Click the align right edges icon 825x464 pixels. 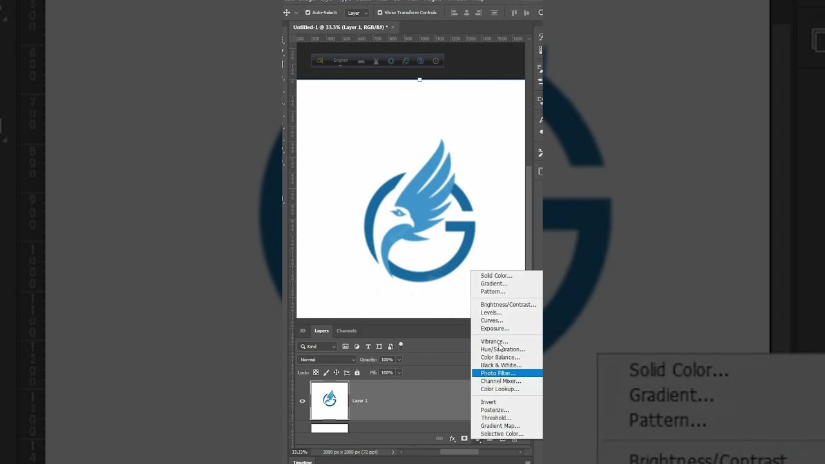(478, 12)
